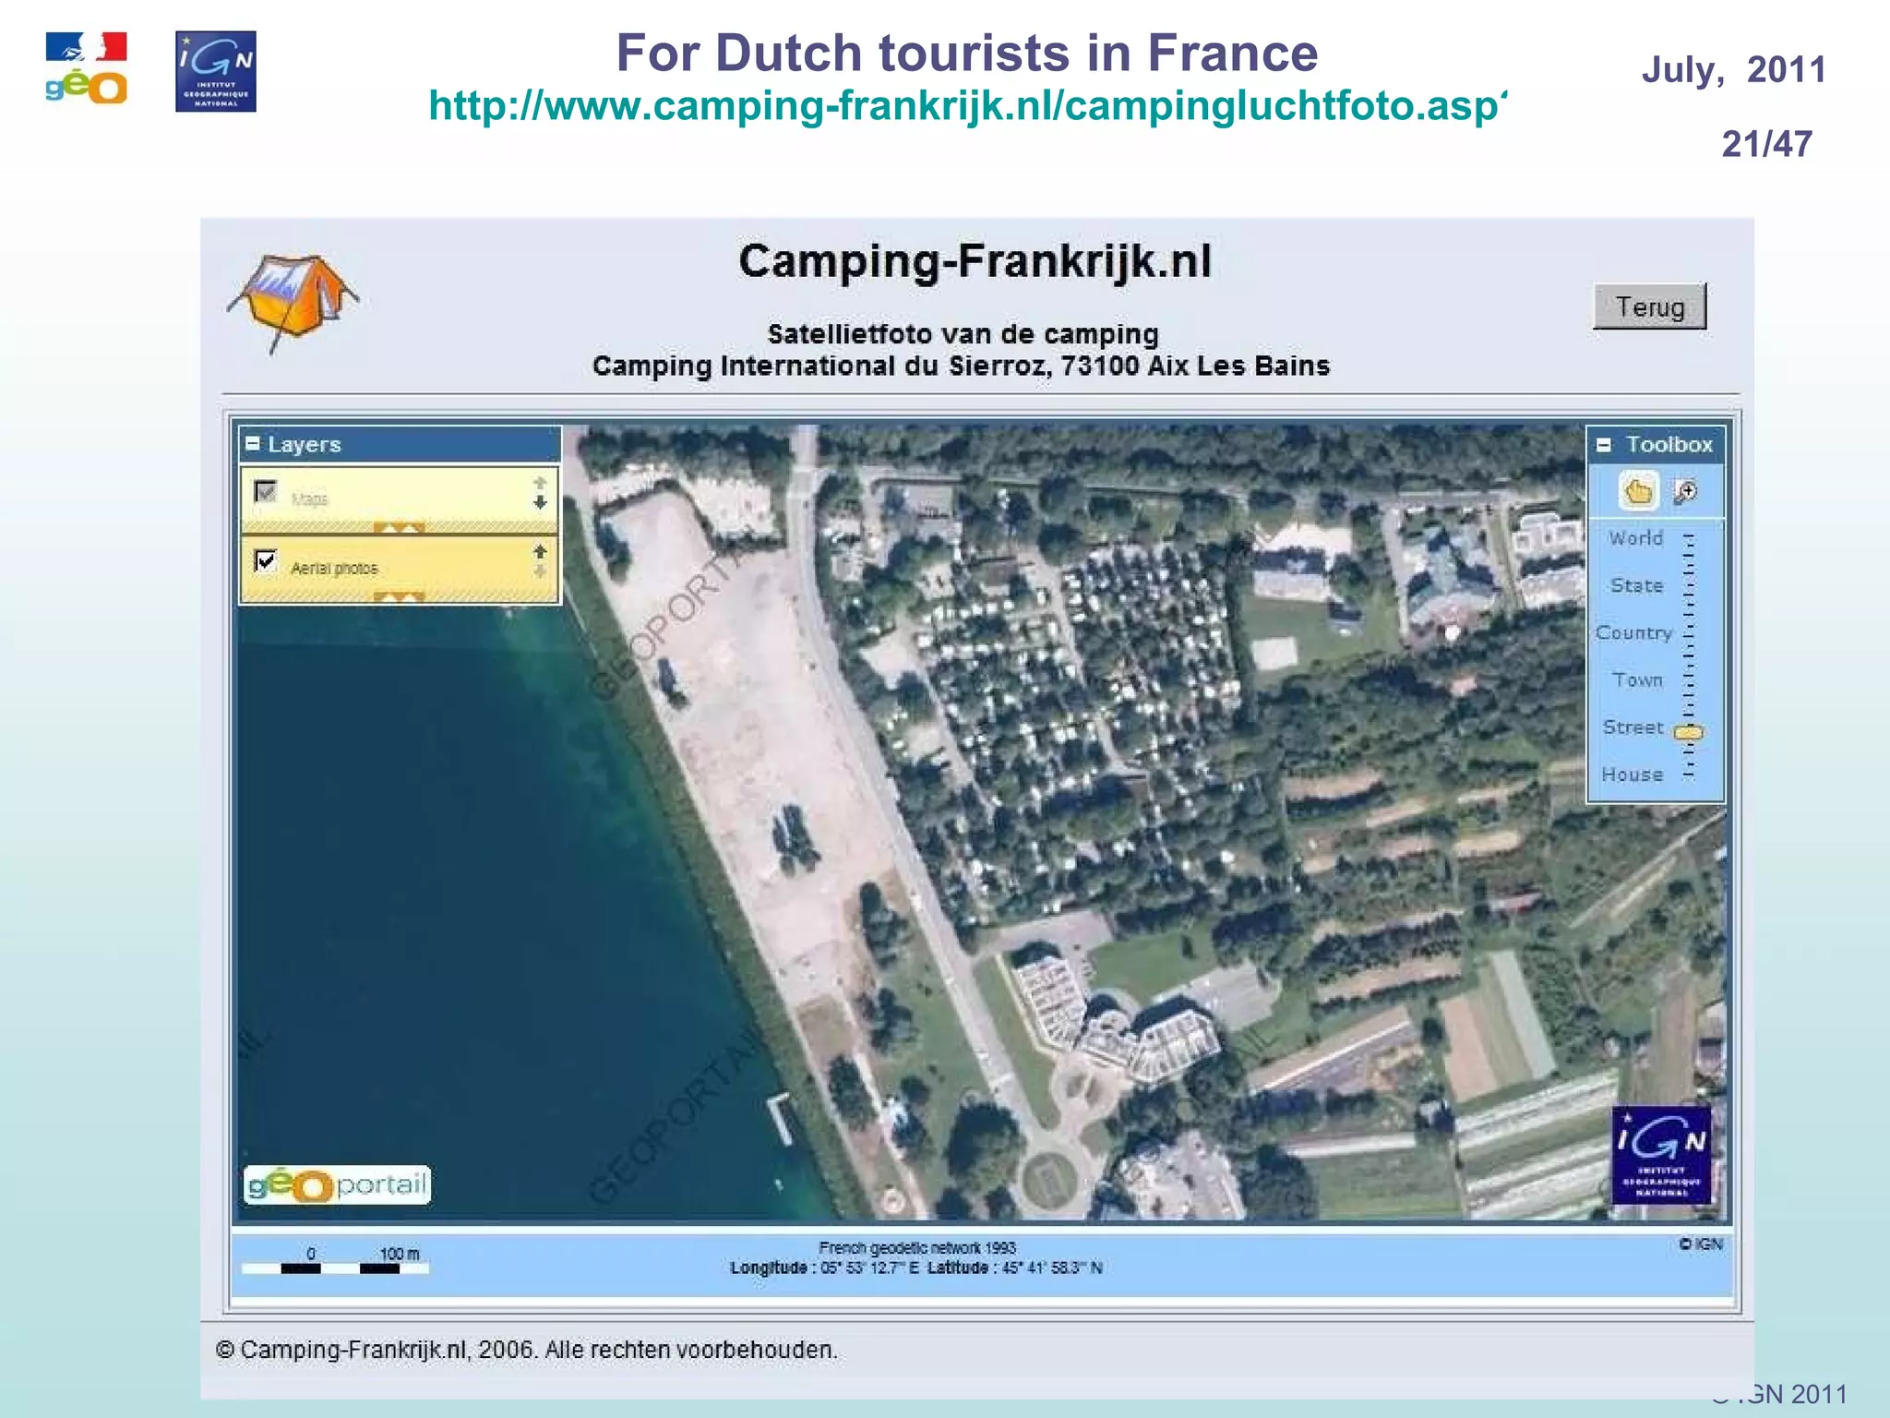Click the Terug button
Screen dimensions: 1890x1418
pyautogui.click(x=1650, y=306)
